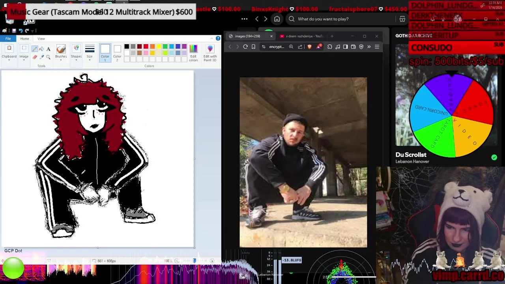Click the Lebanon Hanover artist link
The width and height of the screenshot is (505, 284).
click(412, 161)
